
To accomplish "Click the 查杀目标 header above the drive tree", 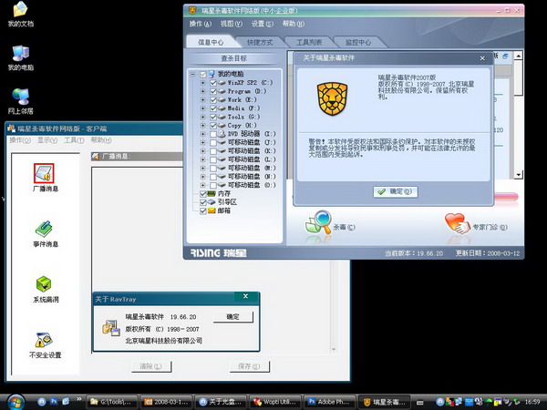I will tap(233, 58).
